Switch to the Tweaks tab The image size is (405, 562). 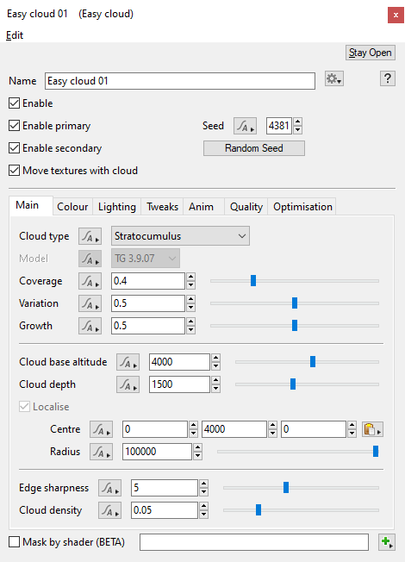162,207
